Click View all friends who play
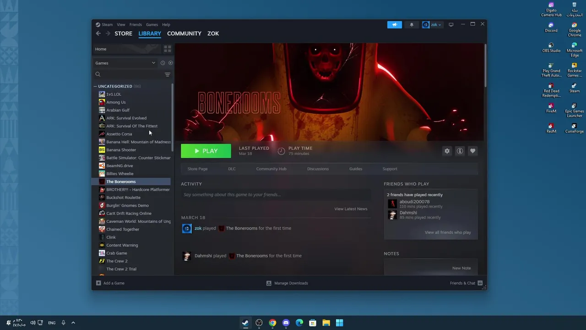The image size is (586, 330). tap(448, 232)
